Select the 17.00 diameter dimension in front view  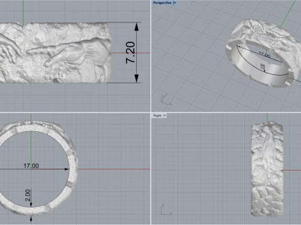click(x=31, y=166)
